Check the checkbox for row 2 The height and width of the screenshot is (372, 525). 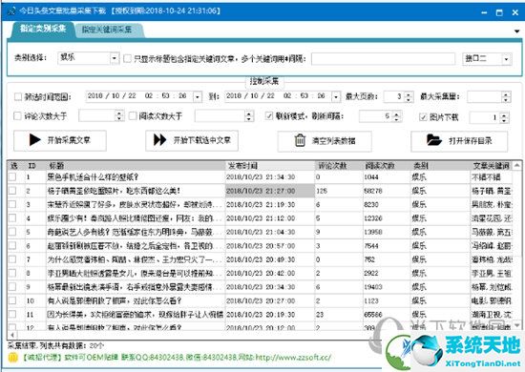[12, 191]
